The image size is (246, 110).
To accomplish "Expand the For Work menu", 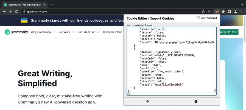I will coord(66,32).
